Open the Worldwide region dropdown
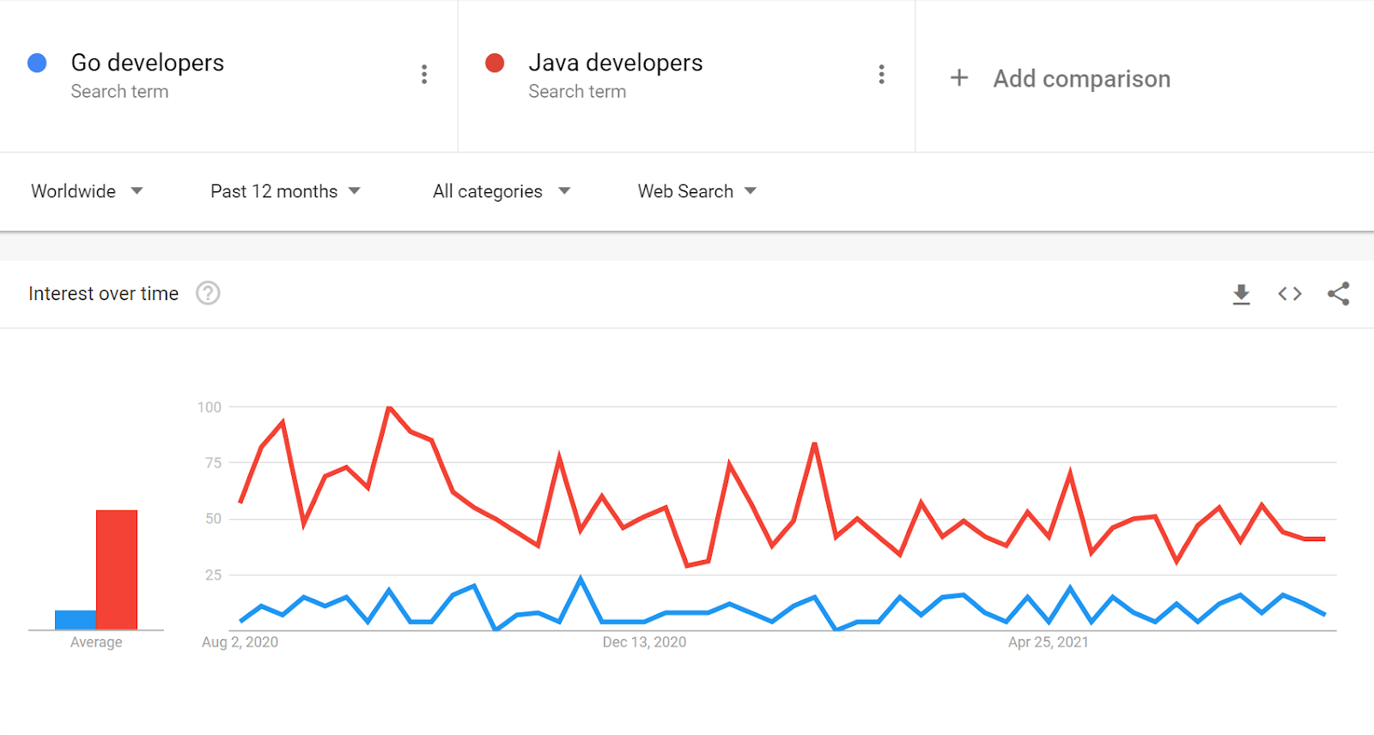 coord(87,191)
